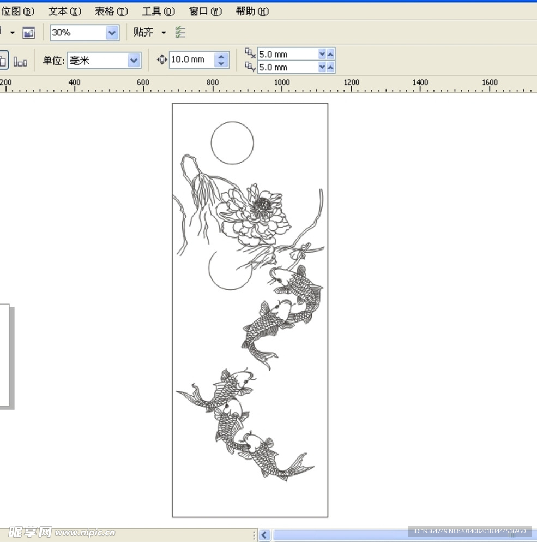Expand the 单位 units dropdown showing 毫米
Screen dimensions: 537x542
click(134, 61)
